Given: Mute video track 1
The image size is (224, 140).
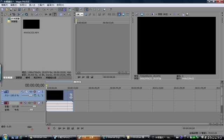Looking at the screenshot, I should [39, 92].
